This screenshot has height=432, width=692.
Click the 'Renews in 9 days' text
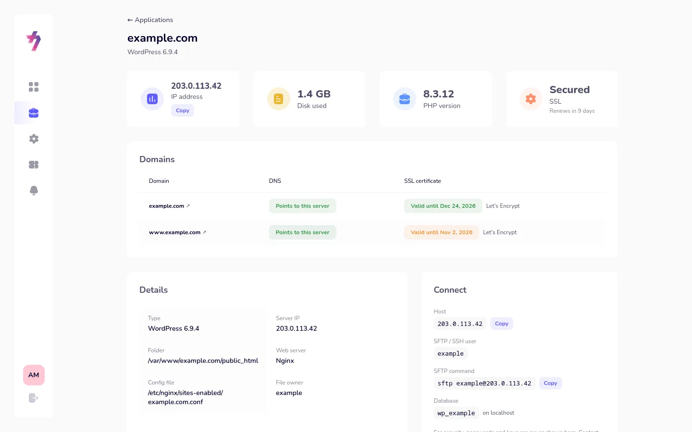572,111
